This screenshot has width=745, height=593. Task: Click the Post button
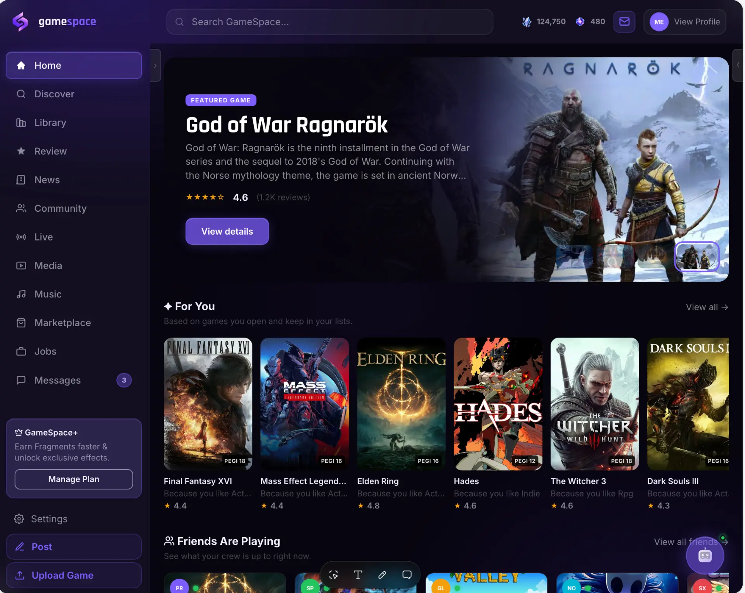[74, 546]
